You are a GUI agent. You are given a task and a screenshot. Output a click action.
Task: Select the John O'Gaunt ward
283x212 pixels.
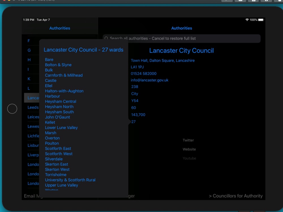57,117
